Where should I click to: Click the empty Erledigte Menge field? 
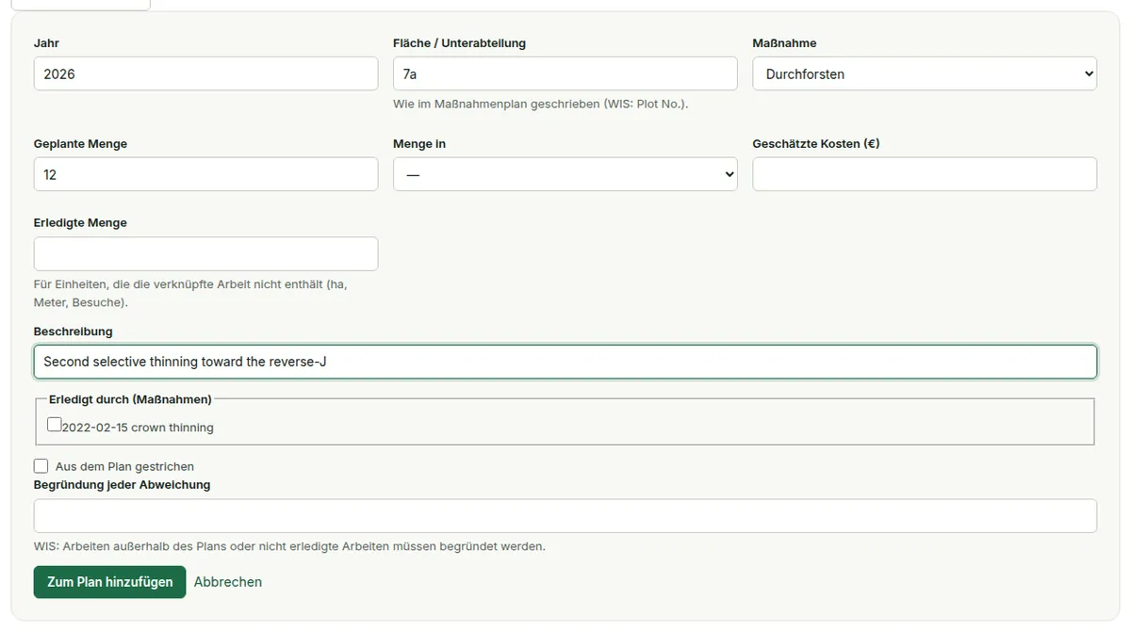point(205,254)
